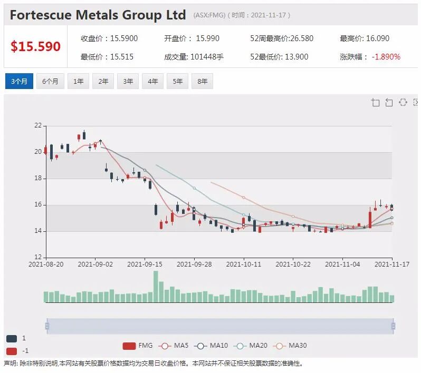
Task: Click the 2021-11-04 x-axis date label
Action: tap(342, 264)
